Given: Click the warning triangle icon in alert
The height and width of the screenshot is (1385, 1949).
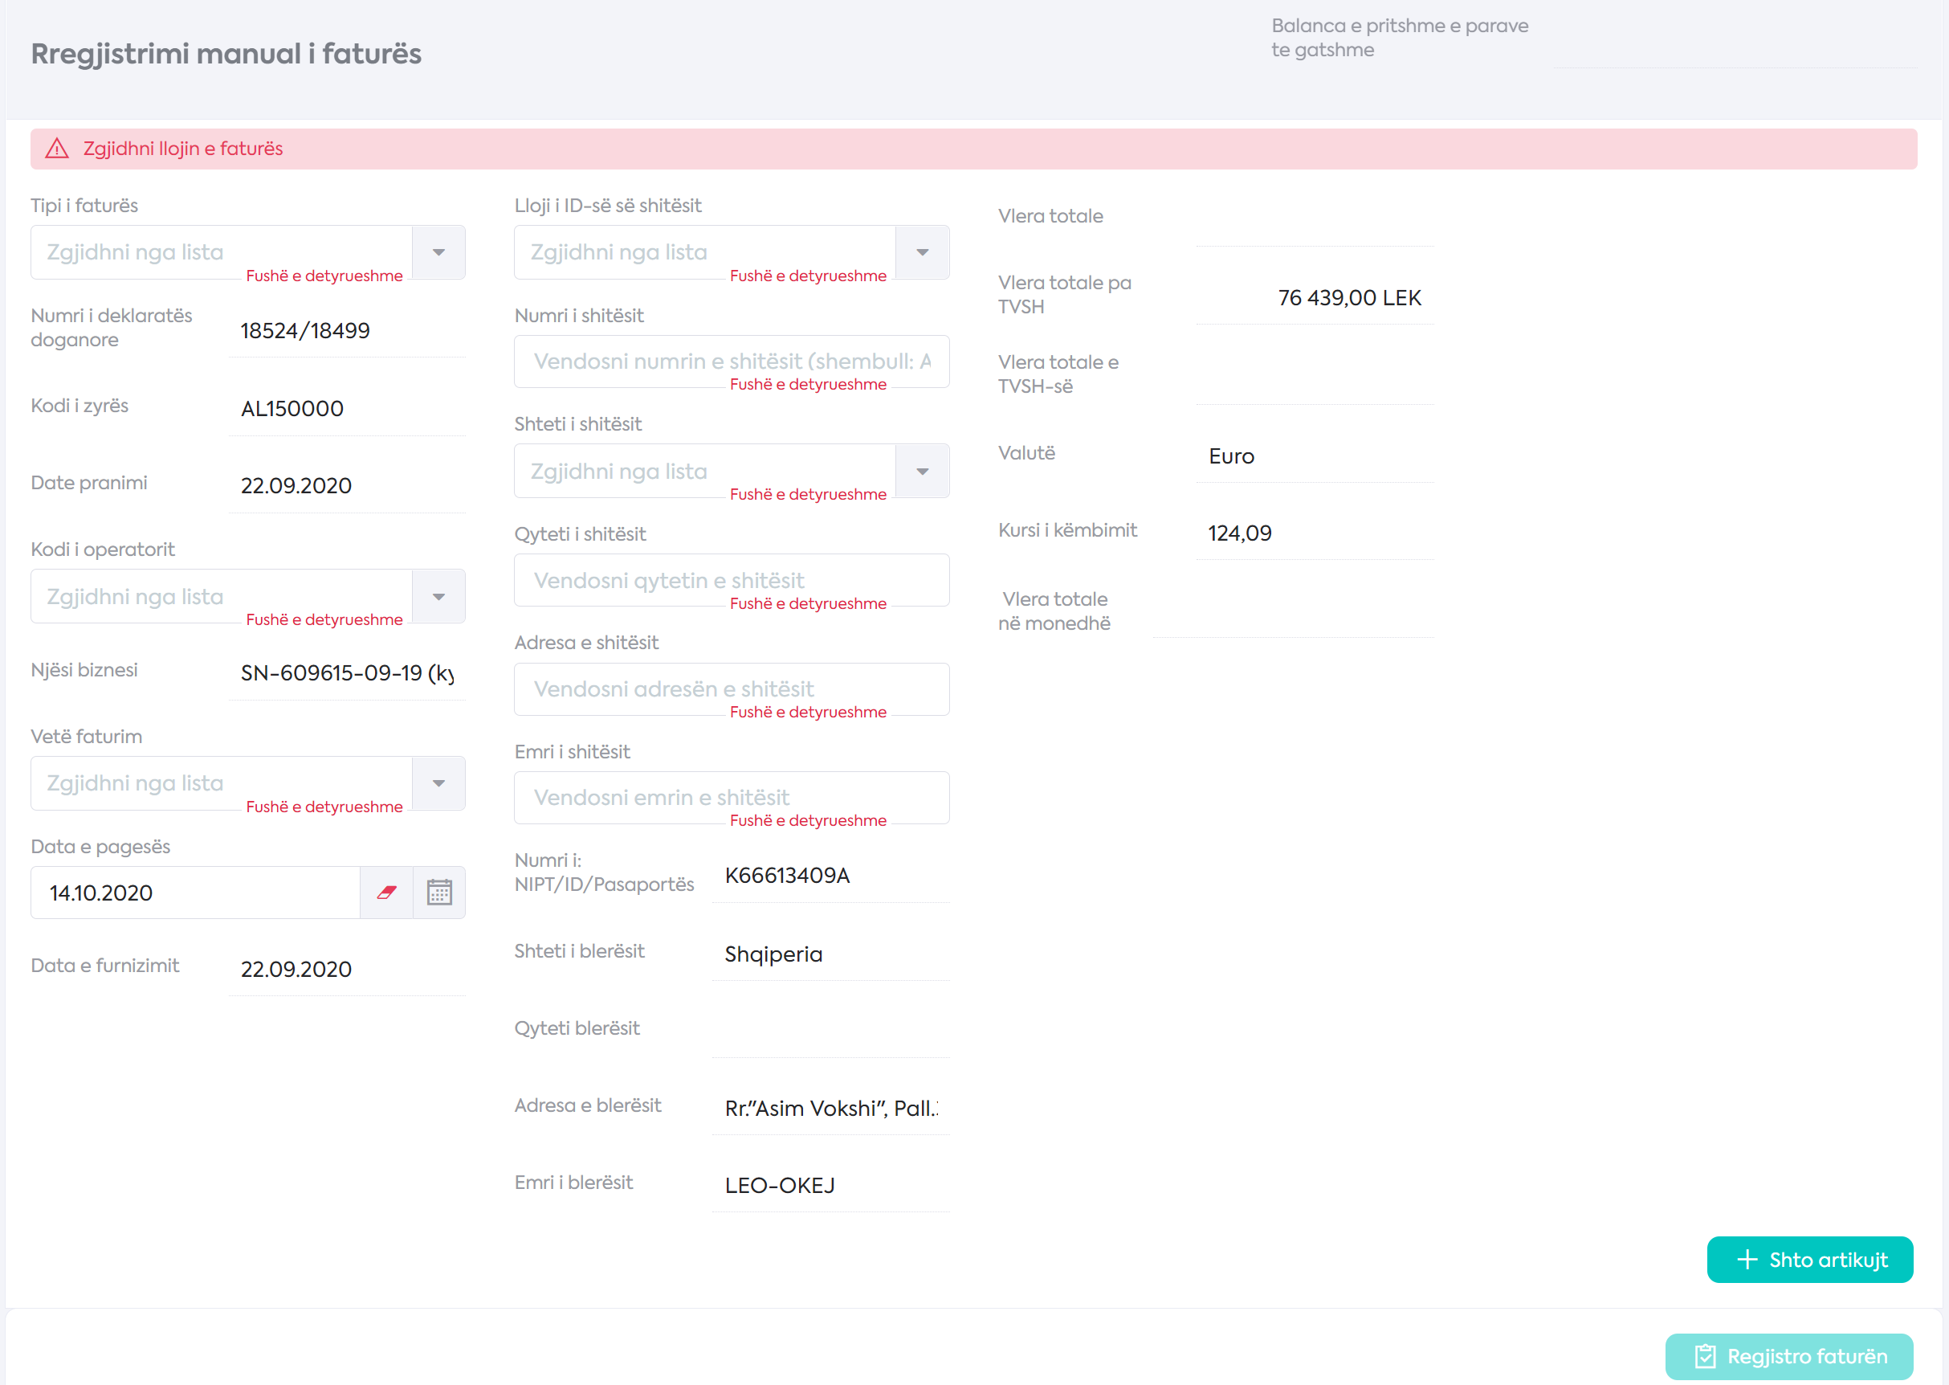Looking at the screenshot, I should click(x=57, y=149).
